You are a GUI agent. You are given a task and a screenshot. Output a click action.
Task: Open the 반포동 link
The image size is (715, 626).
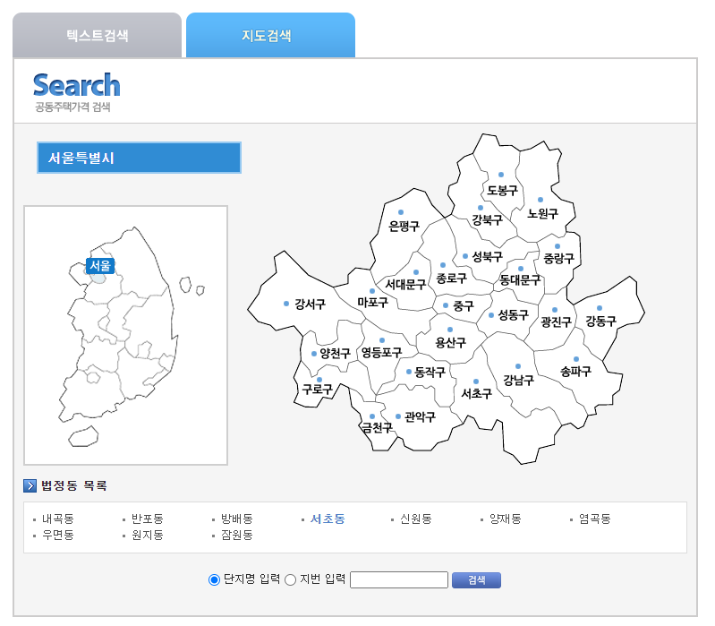[x=148, y=519]
